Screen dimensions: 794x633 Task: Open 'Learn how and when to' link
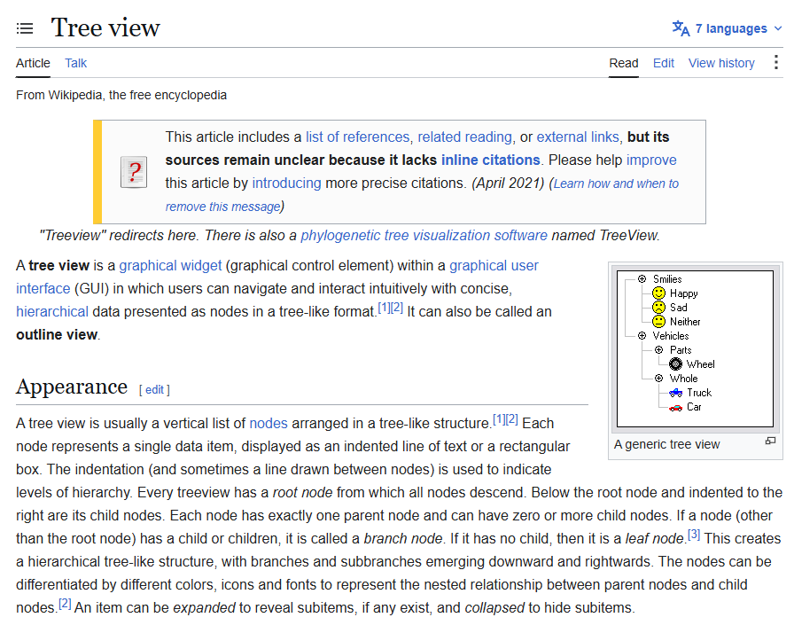pos(616,184)
